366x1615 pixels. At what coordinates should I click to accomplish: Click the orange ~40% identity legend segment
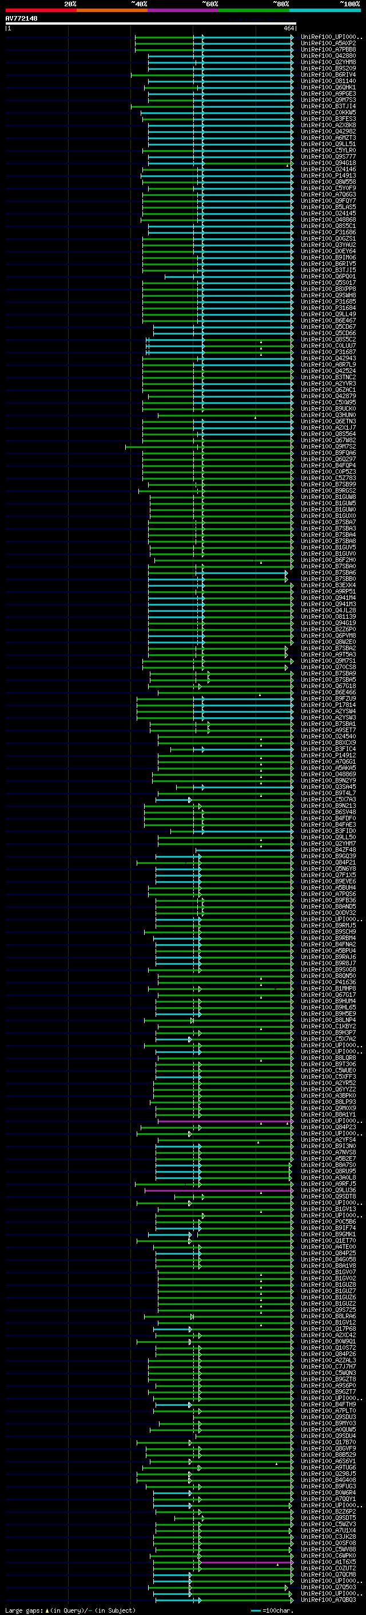pos(112,10)
